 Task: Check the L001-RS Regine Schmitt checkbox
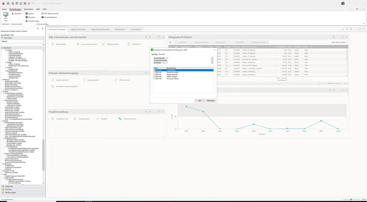154,74
